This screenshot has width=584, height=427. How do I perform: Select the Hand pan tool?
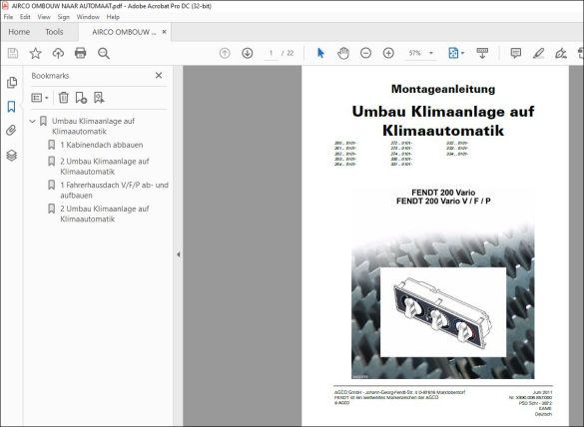click(x=343, y=53)
